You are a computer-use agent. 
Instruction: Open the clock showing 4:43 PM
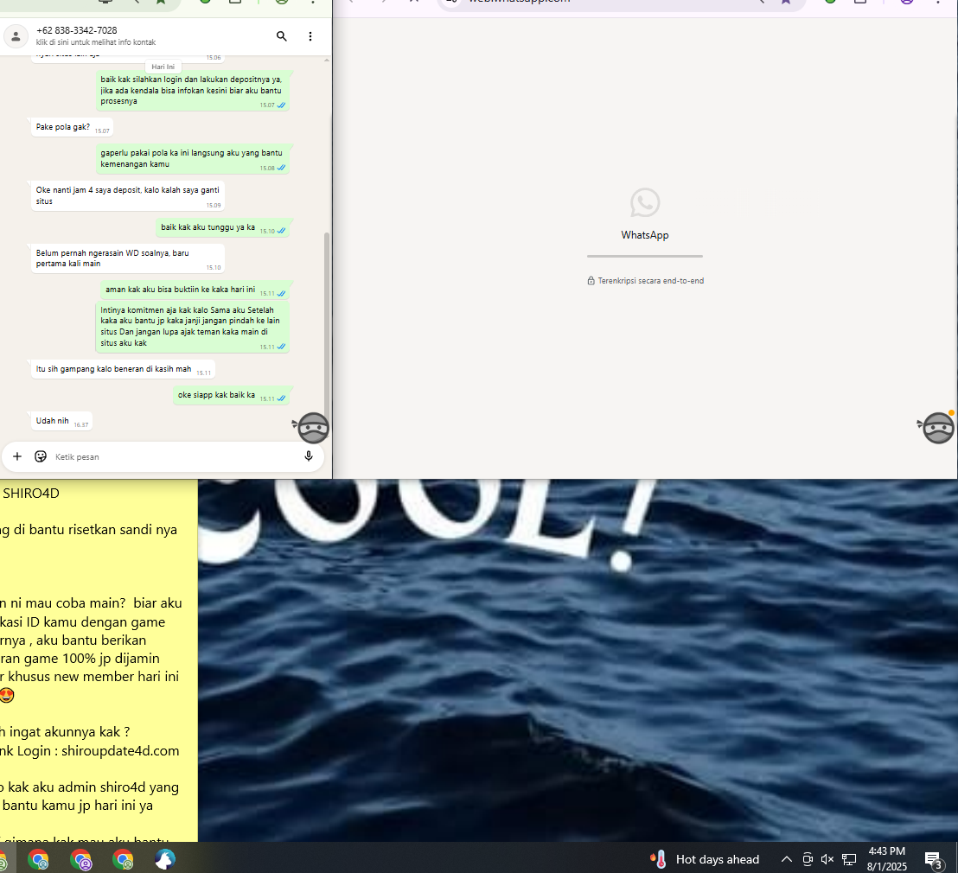pos(886,859)
